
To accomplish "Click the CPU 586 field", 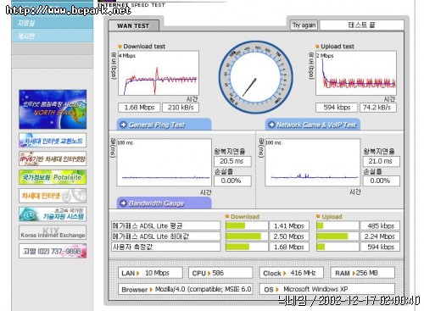I will coord(220,273).
